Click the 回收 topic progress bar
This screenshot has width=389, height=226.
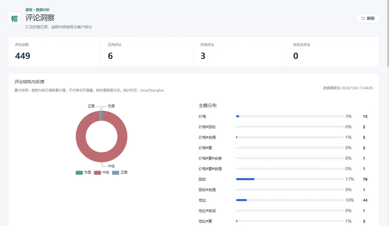[x=290, y=179]
